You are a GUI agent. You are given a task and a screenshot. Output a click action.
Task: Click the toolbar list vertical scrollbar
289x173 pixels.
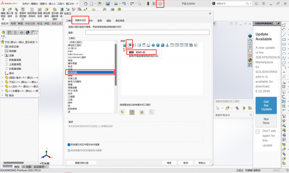pos(116,65)
